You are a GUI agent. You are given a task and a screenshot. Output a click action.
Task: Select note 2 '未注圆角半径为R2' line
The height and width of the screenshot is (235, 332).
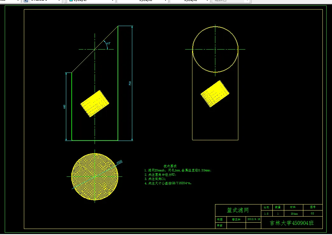[x=160, y=175]
